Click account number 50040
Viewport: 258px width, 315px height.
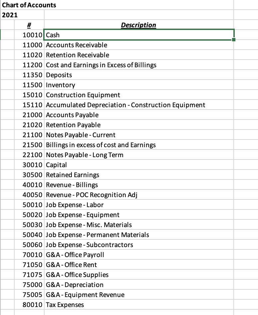29,235
